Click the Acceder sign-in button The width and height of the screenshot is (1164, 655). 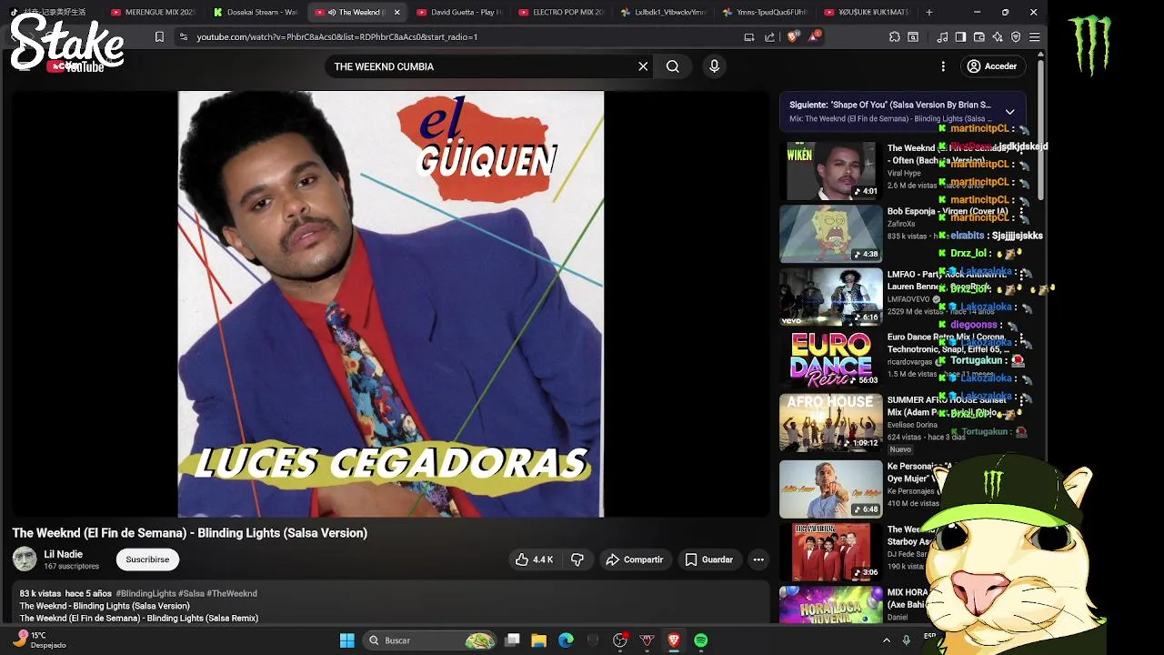(992, 66)
